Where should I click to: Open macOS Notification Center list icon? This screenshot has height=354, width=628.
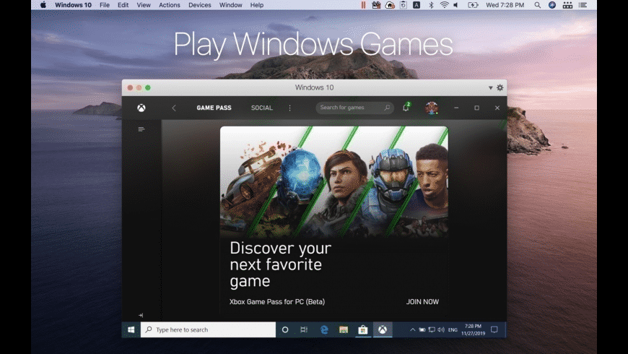click(x=583, y=5)
